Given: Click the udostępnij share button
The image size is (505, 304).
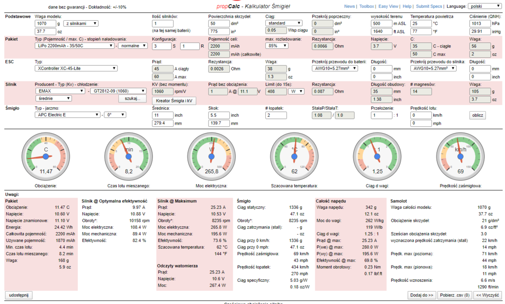Looking at the screenshot, I should click(x=19, y=295).
